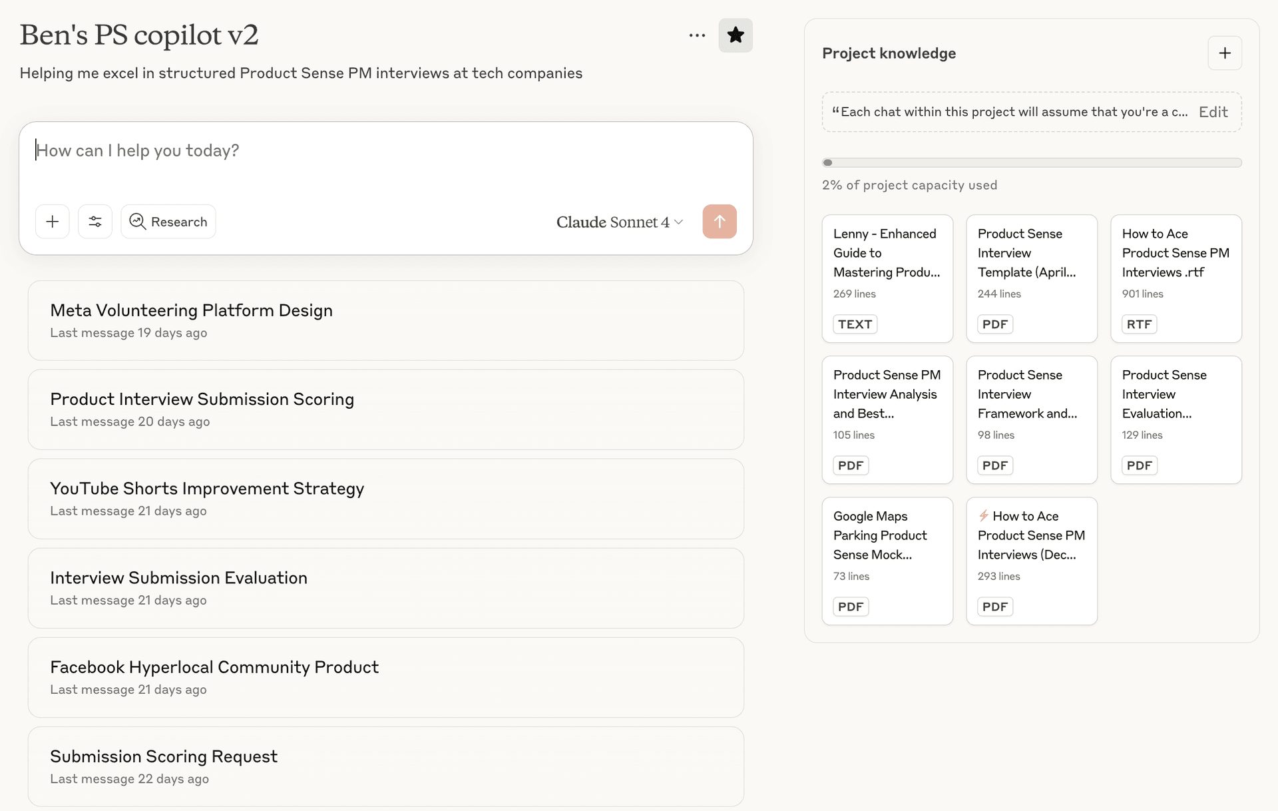Click the Ben's PS copilot v2 title

tap(139, 35)
